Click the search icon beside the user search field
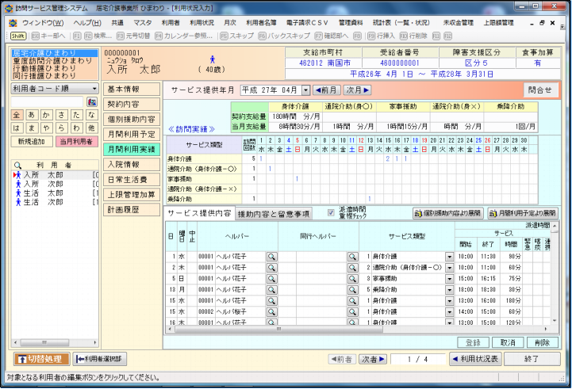Image resolution: width=572 pixels, height=389 pixels. point(92,102)
